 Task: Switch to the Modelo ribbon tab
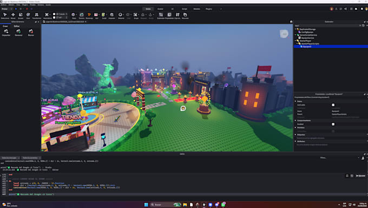coord(196,9)
